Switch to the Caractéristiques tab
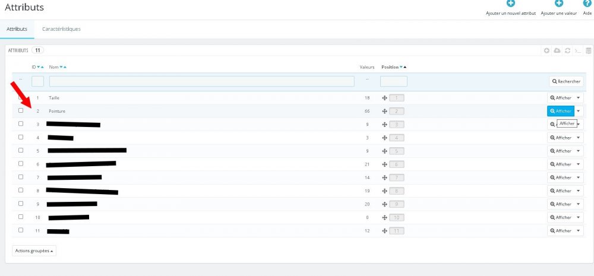The height and width of the screenshot is (276, 594). pos(61,29)
